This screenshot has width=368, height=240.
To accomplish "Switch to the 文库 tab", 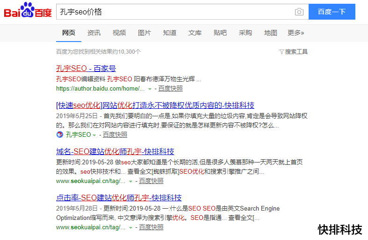I will coord(195,33).
